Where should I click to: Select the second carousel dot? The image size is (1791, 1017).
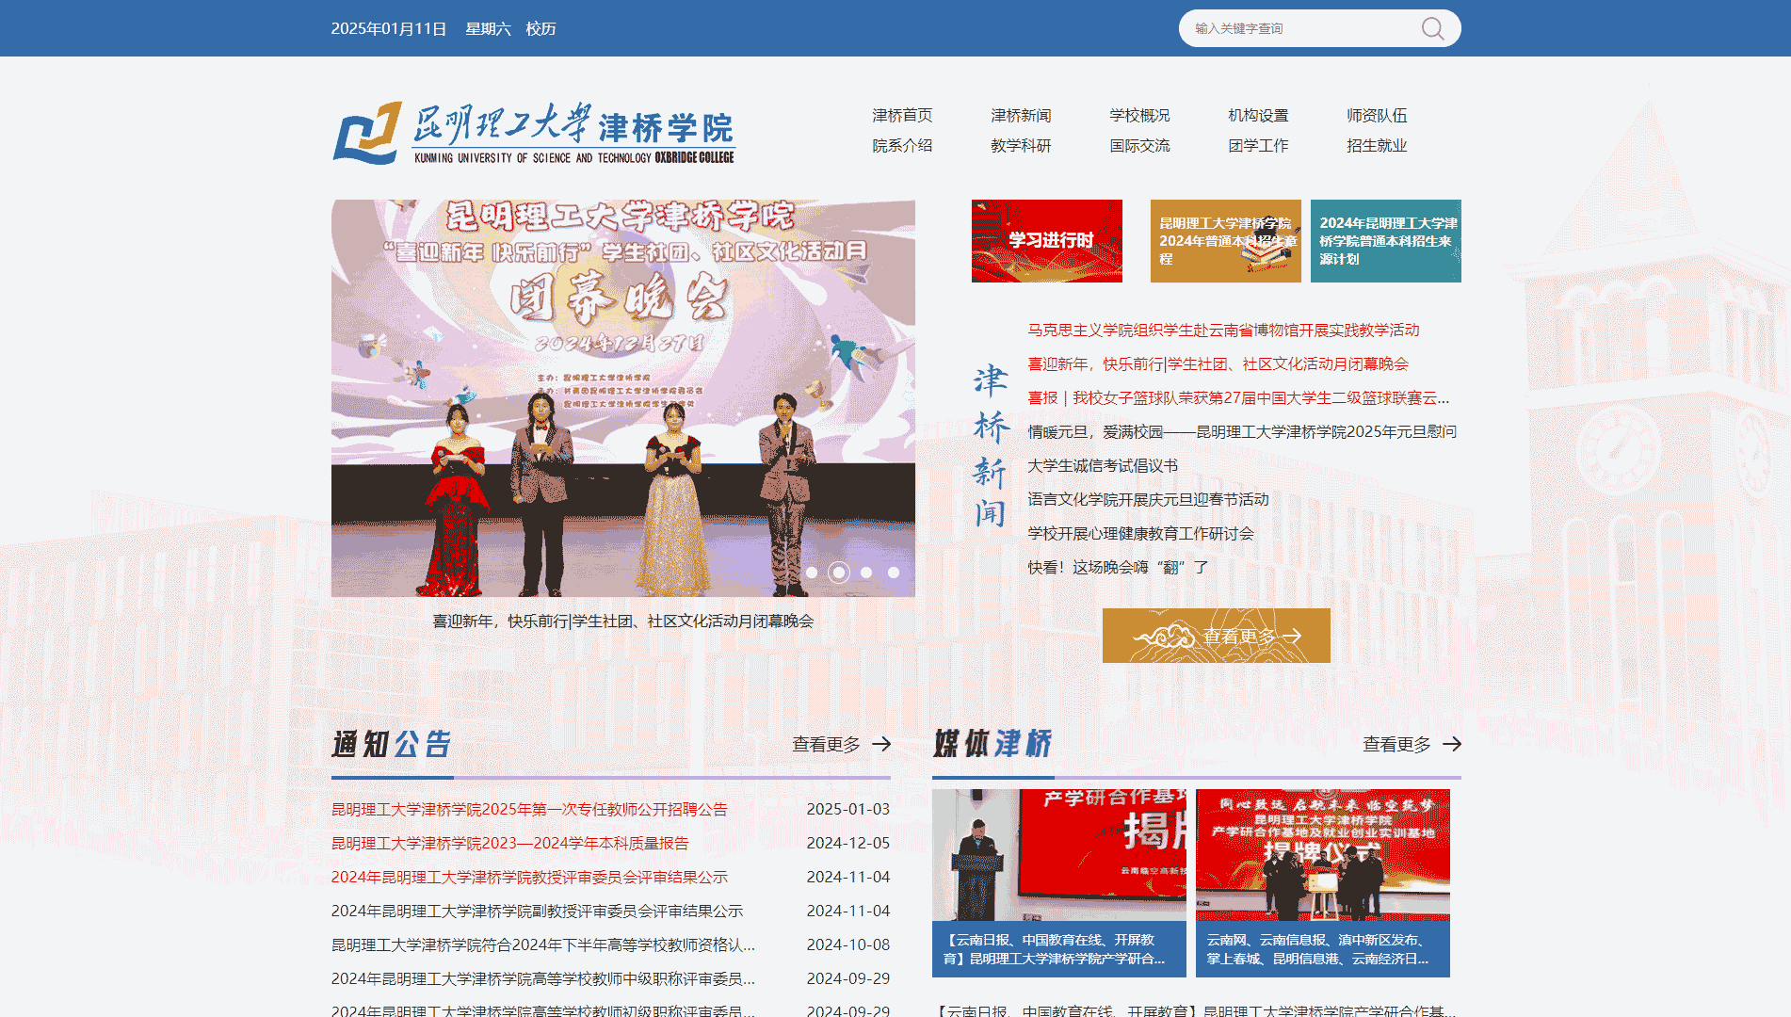click(x=838, y=573)
